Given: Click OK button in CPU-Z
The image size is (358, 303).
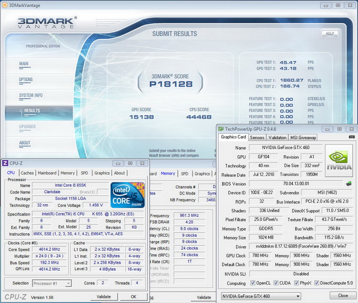Looking at the screenshot, I should coord(134,297).
